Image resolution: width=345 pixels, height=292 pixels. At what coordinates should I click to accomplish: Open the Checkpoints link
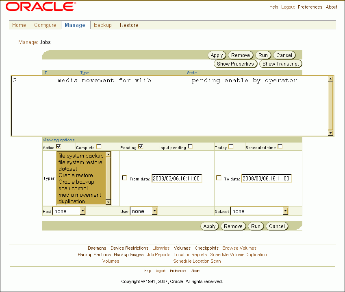point(206,248)
